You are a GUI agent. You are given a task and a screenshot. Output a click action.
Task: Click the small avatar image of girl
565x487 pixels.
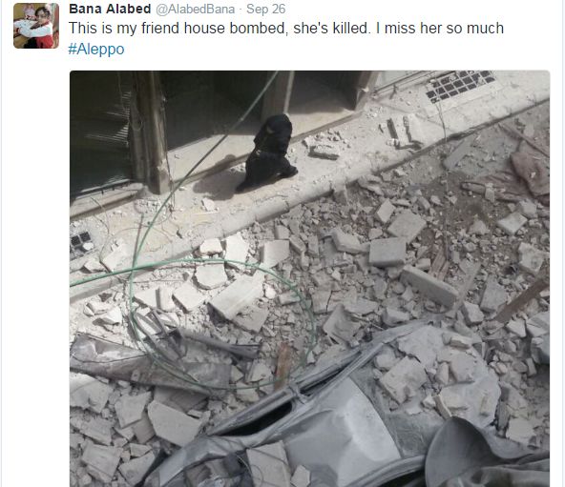tap(36, 26)
